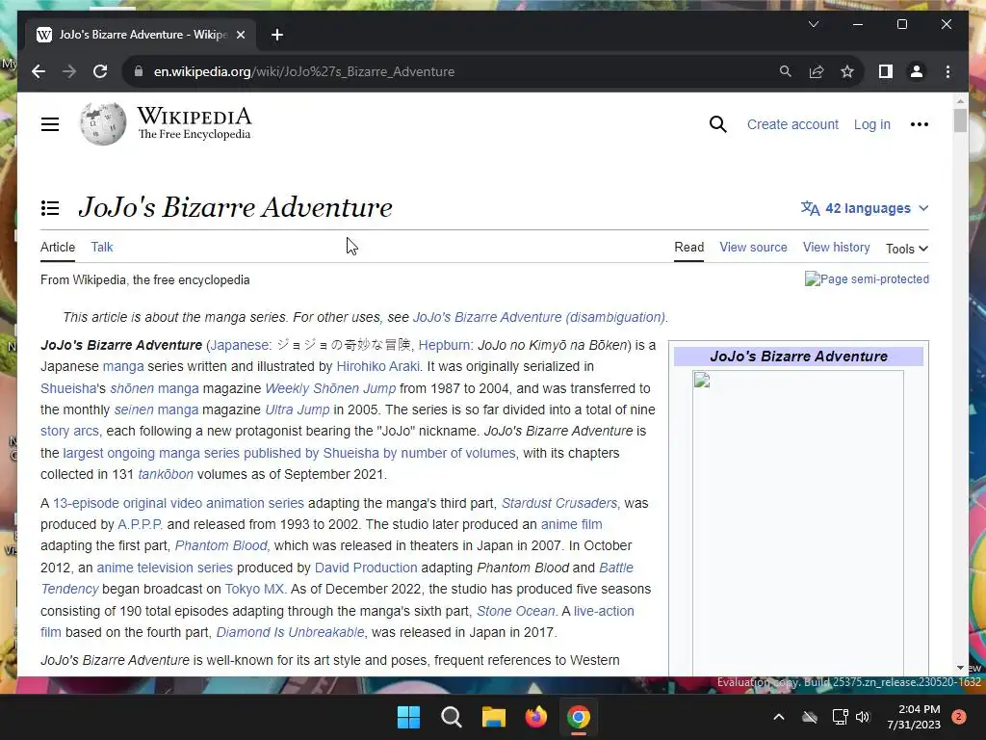Open the JoJo's Bizarre Adventure (disambiguation) link
The image size is (986, 740).
539,317
